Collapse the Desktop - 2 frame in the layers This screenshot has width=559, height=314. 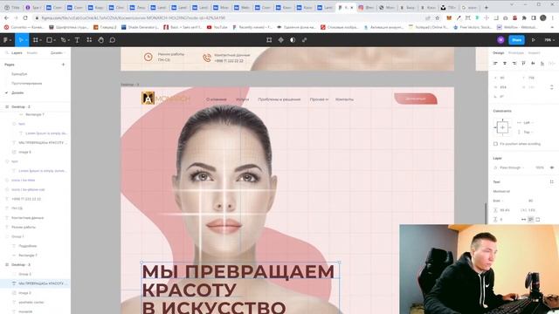(x=7, y=106)
